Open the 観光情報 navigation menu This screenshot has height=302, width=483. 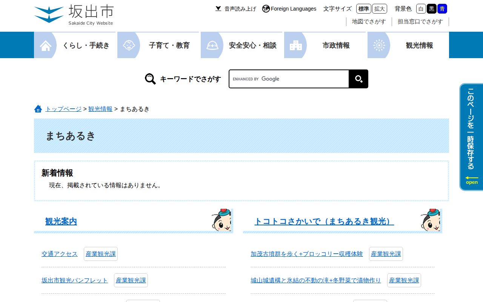[408, 45]
